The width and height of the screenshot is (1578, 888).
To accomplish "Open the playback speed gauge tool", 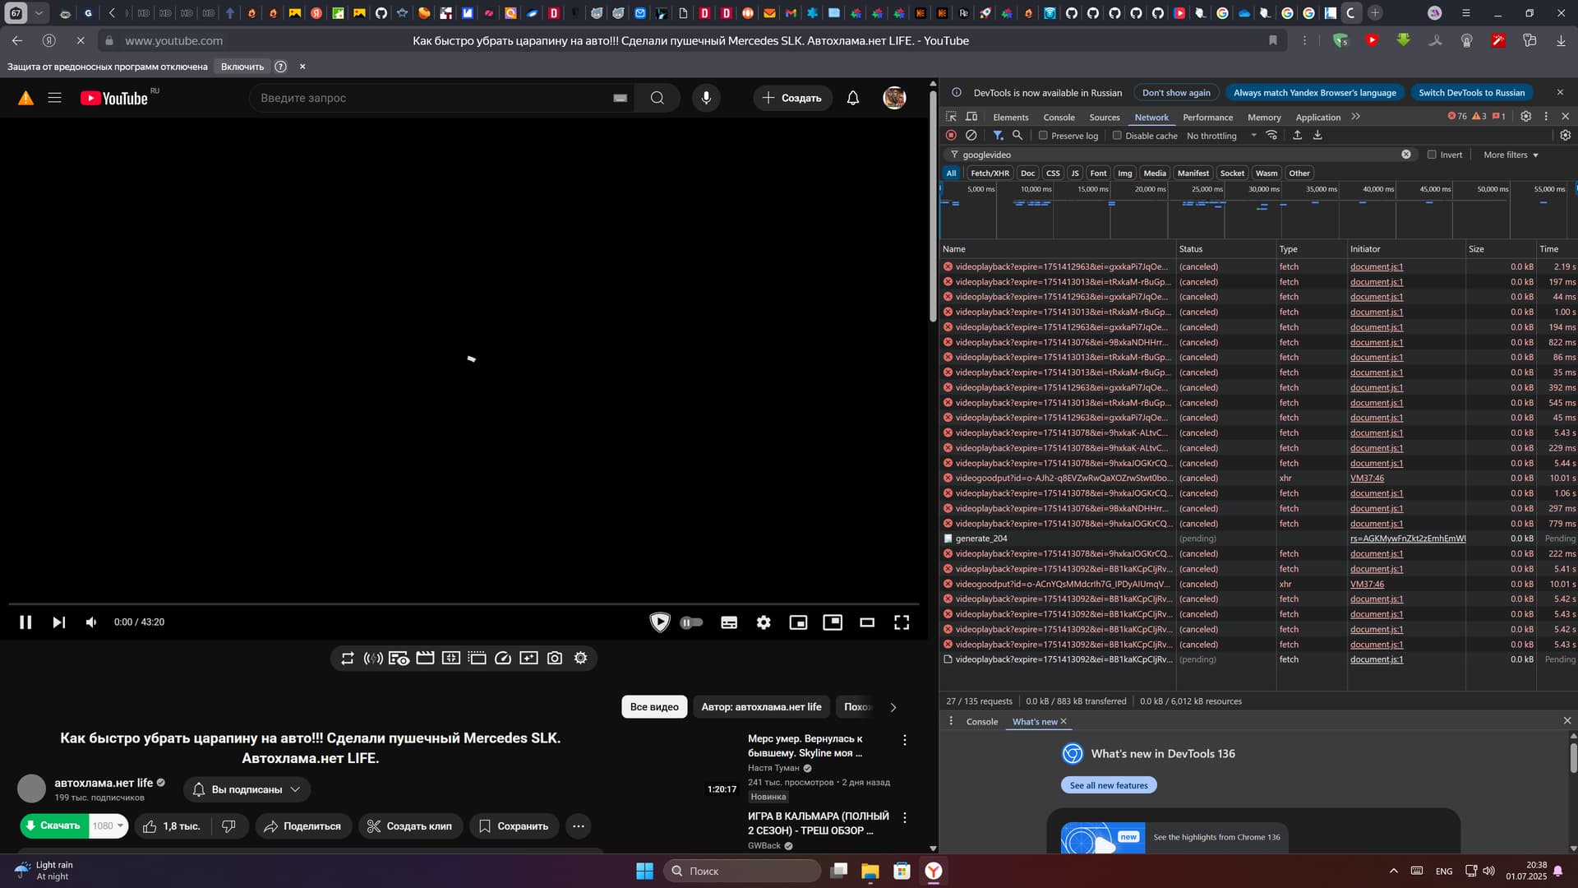I will [x=503, y=658].
